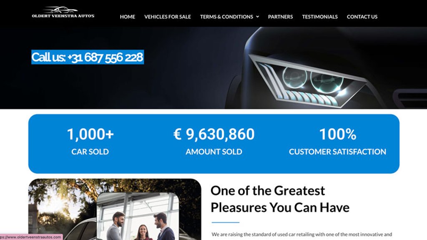Click the Oldert Veenstra Autos logo
This screenshot has width=427, height=240.
[x=63, y=12]
